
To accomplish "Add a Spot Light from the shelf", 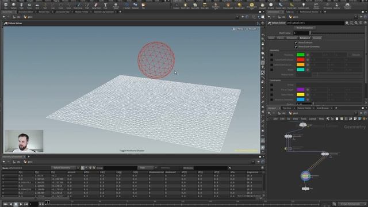I will pos(195,6).
